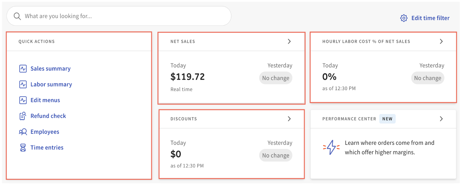Open Discounts details via its chevron
Image resolution: width=462 pixels, height=185 pixels.
(289, 119)
